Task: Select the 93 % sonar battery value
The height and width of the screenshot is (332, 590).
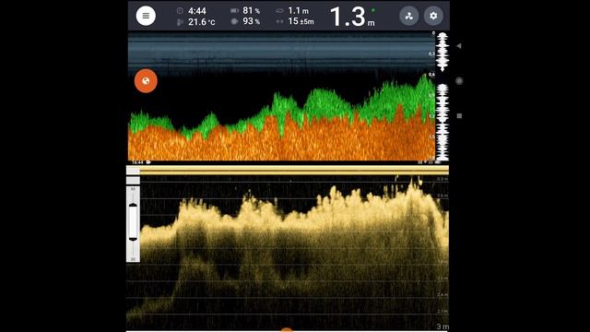Action: 252,21
